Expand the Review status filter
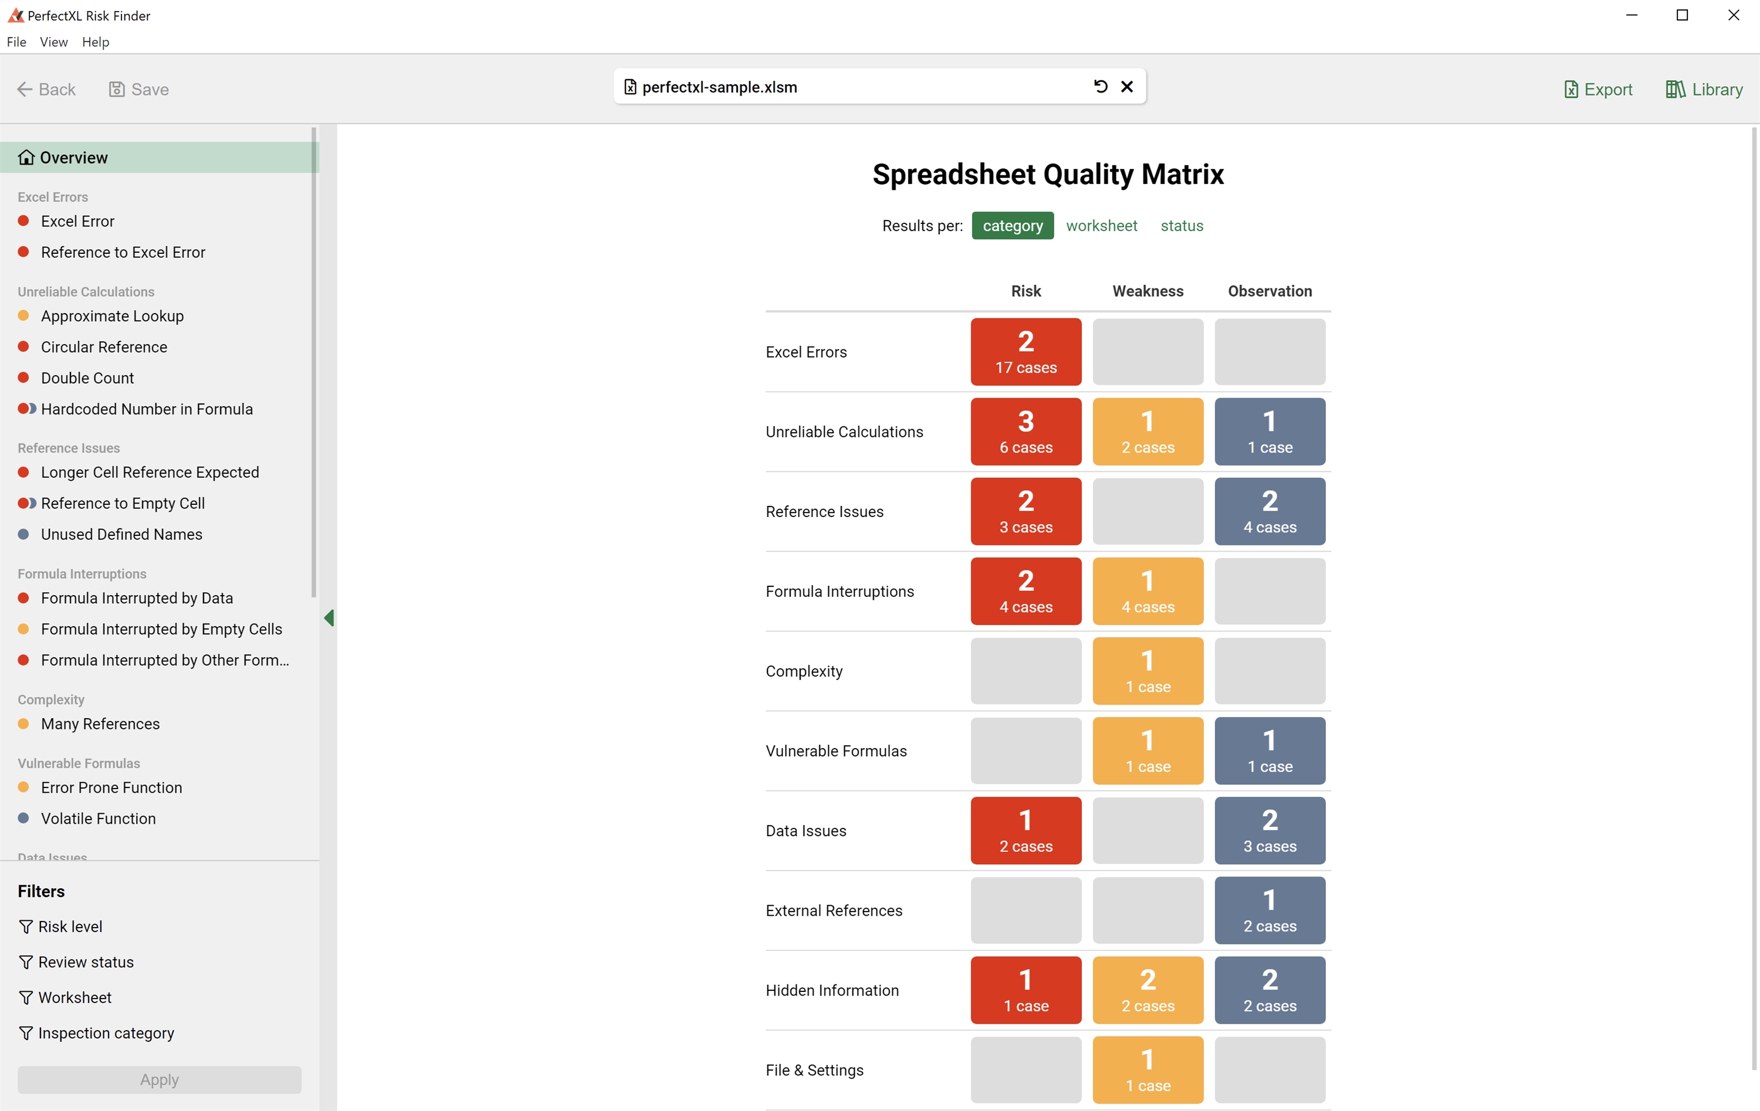The image size is (1760, 1111). (86, 962)
